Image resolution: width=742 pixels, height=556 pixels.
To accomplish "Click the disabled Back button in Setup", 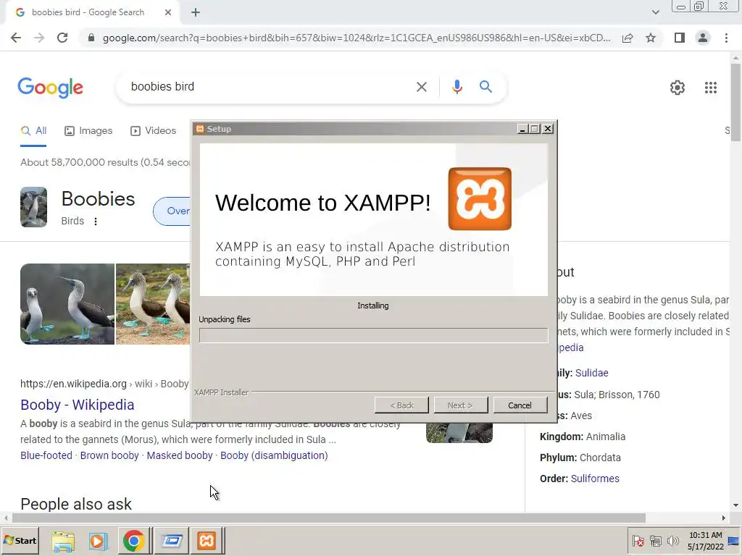I will [401, 405].
